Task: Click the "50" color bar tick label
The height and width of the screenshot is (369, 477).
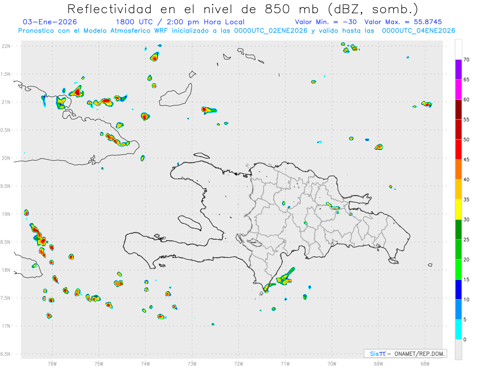Action: coord(467,140)
